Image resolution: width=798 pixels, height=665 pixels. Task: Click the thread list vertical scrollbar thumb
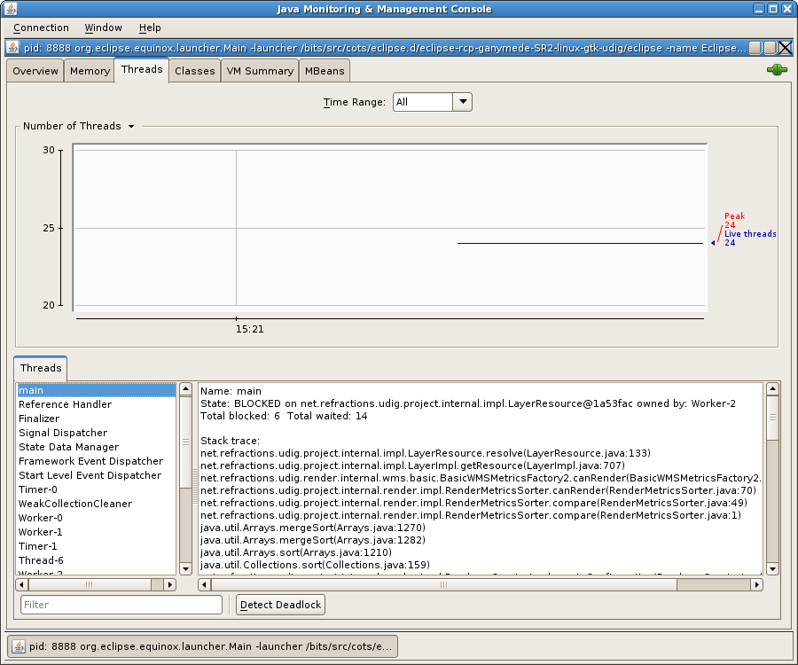tap(186, 442)
